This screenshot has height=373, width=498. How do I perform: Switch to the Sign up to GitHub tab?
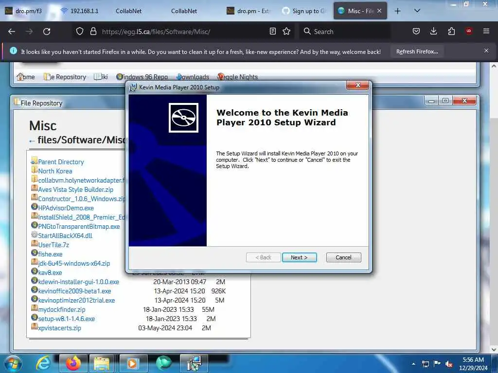pos(304,11)
